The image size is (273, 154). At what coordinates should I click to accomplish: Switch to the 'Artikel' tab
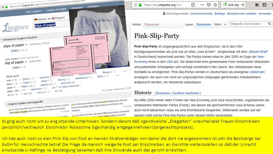[136, 24]
